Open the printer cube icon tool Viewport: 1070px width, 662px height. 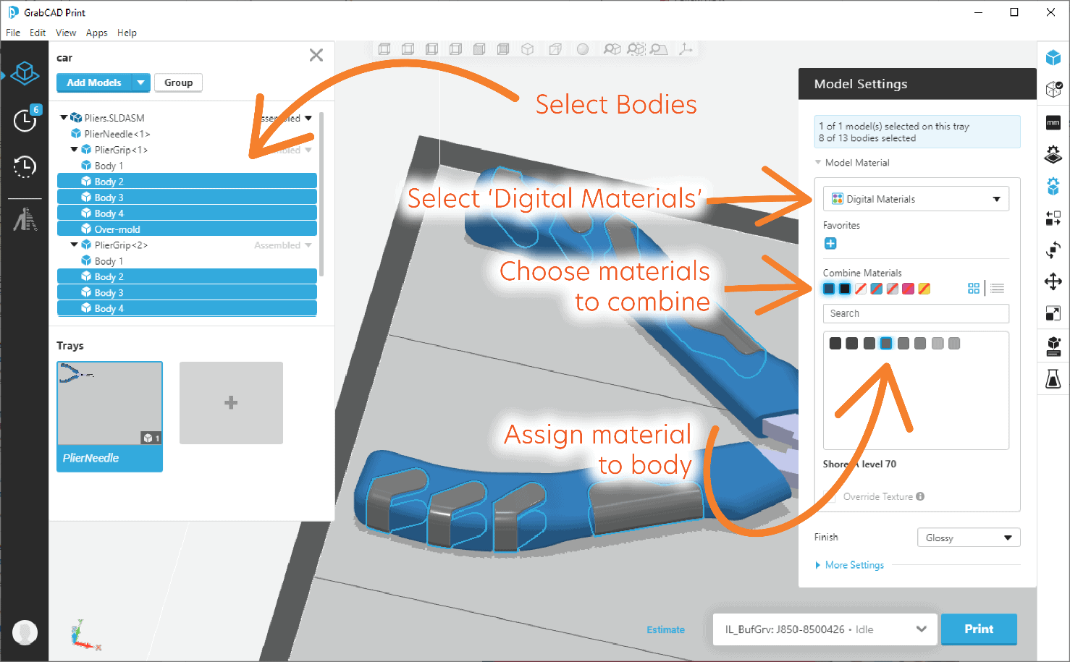(x=1053, y=347)
